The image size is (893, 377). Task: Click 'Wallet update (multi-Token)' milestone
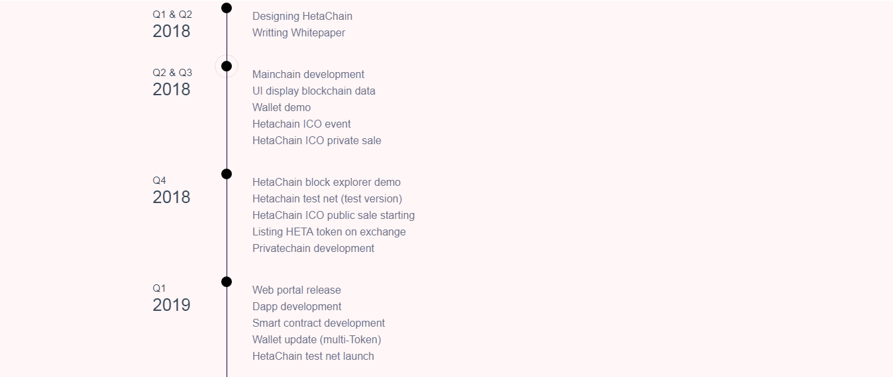[x=317, y=339]
